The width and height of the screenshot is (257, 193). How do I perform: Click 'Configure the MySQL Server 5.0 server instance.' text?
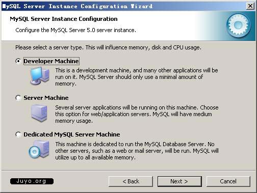pos(75,30)
